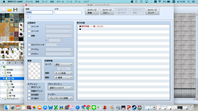This screenshot has height=111, width=198.
Task: Open the ファイル menu
Action: 29,2
